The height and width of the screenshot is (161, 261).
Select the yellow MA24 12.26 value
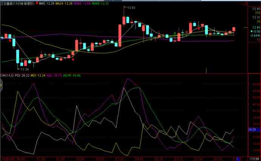click(64, 3)
